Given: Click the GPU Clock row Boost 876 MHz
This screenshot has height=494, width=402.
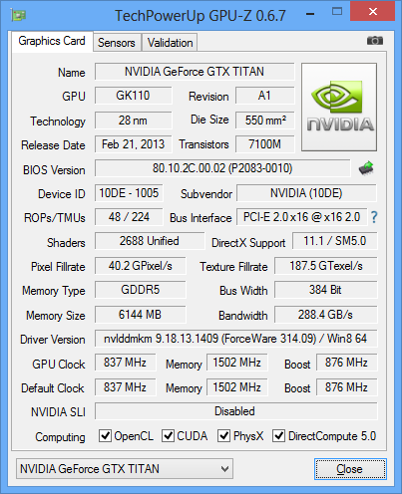Looking at the screenshot, I should pos(347,363).
